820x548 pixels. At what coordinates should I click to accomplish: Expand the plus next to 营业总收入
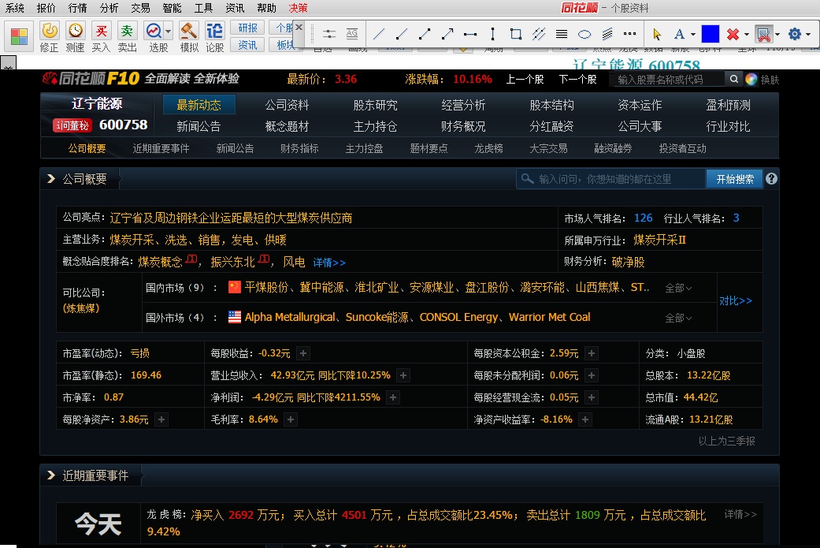click(403, 375)
